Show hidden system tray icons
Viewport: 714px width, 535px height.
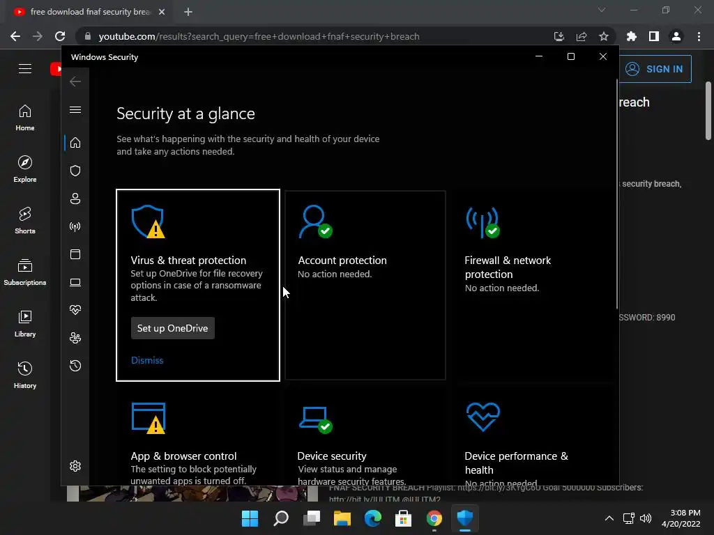click(609, 518)
